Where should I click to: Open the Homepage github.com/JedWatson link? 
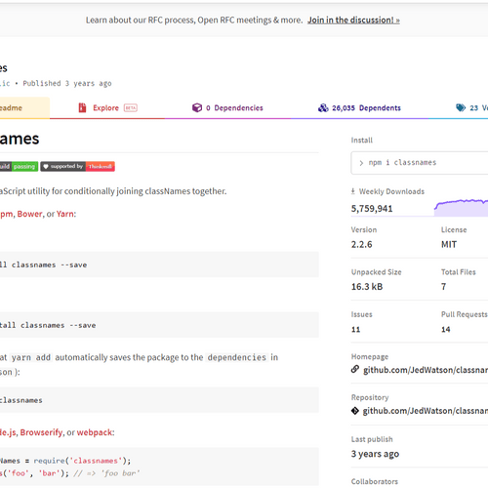(426, 370)
